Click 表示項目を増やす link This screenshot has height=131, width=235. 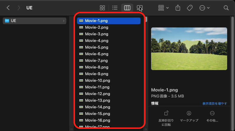(x=214, y=104)
